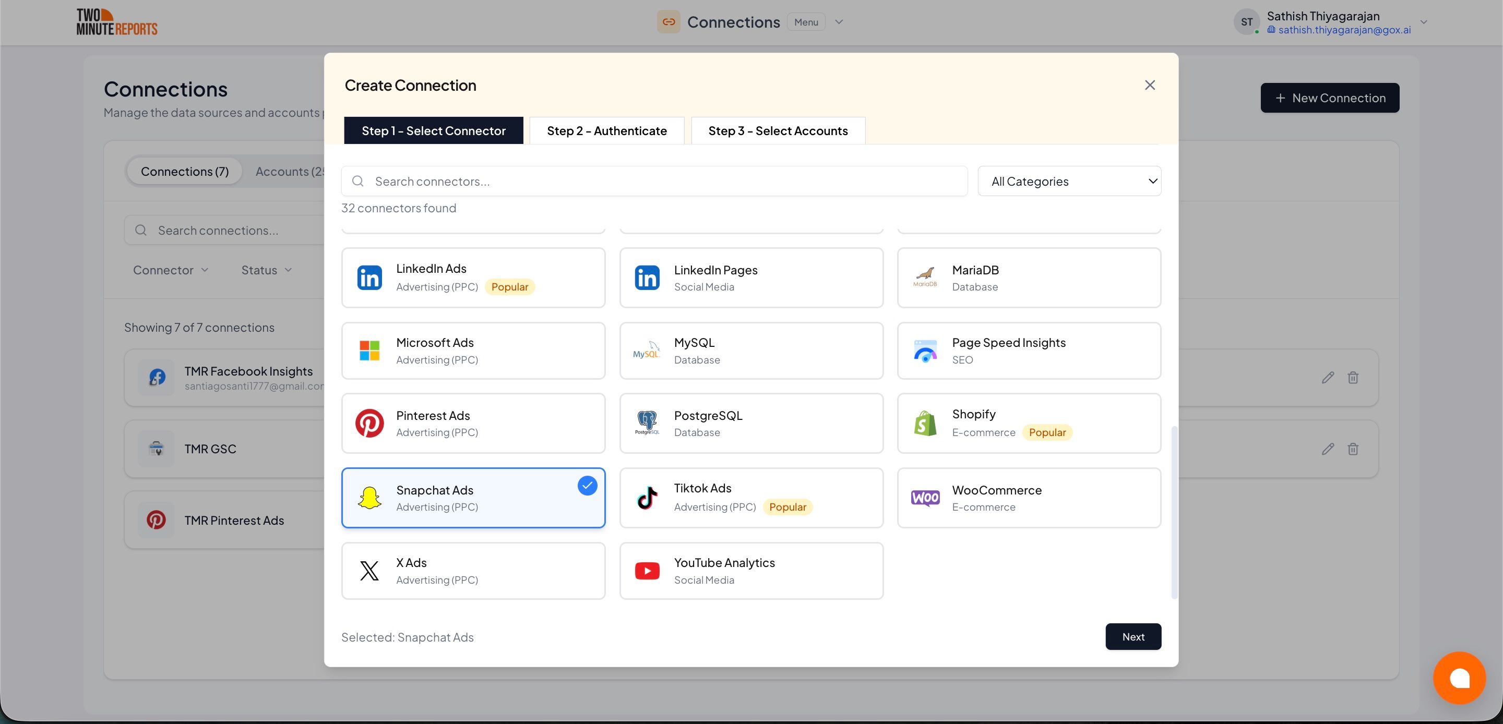Edit TMR Facebook Insights with pencil icon

[1327, 378]
